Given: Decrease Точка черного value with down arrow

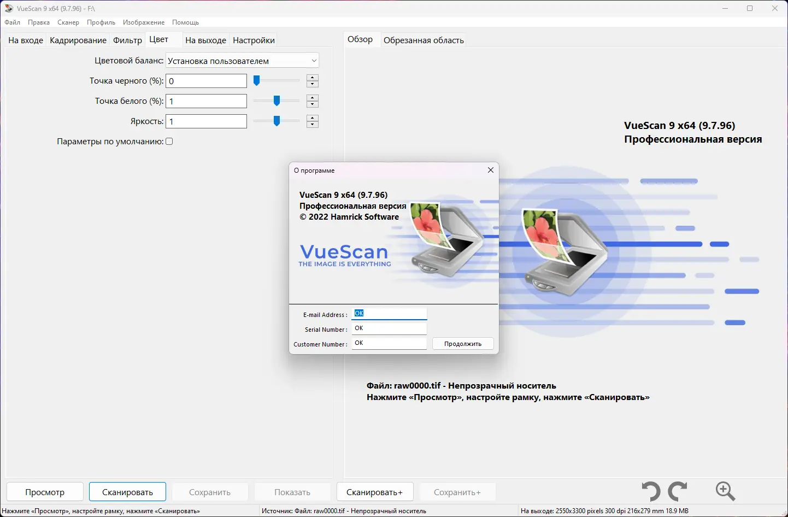Looking at the screenshot, I should tap(313, 84).
